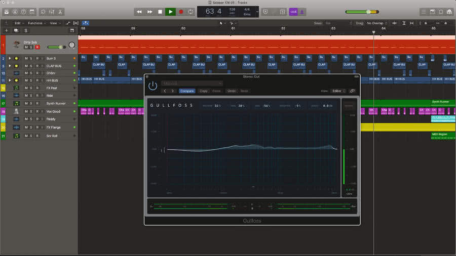Turn the Dirty Sub pan knob
Viewport: 456px width, 256px height.
click(71, 45)
